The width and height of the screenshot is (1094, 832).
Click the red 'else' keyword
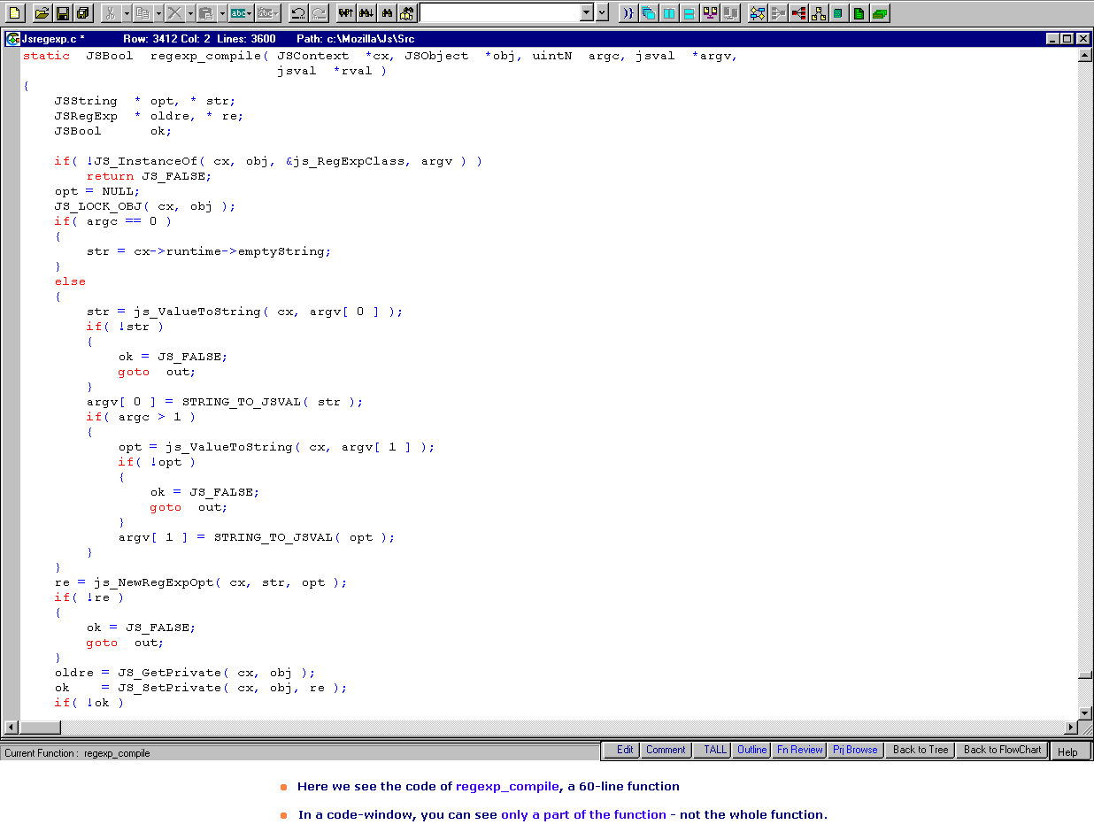pyautogui.click(x=71, y=281)
